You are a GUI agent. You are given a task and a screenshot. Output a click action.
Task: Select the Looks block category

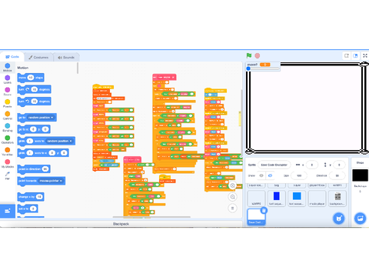8,79
